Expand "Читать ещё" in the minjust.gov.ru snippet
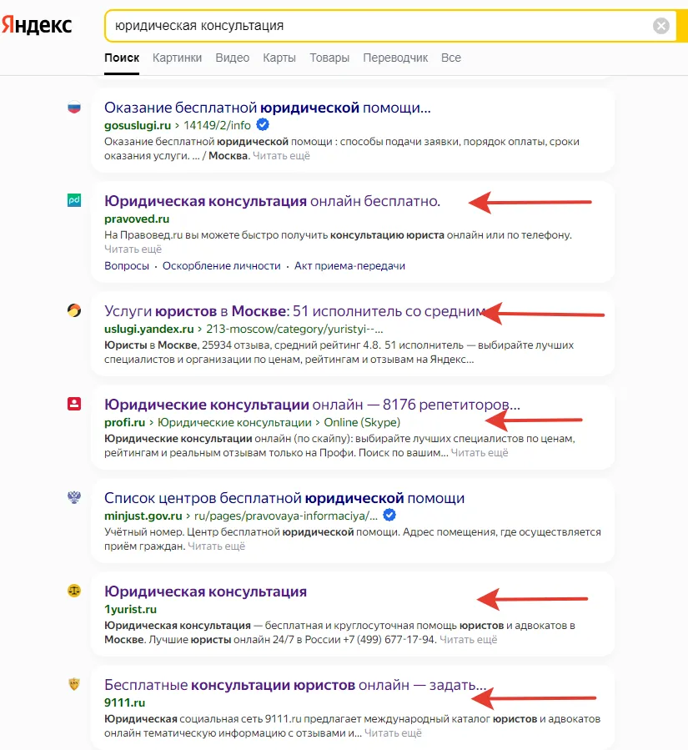Screen dimensions: 688x750 pyautogui.click(x=216, y=546)
